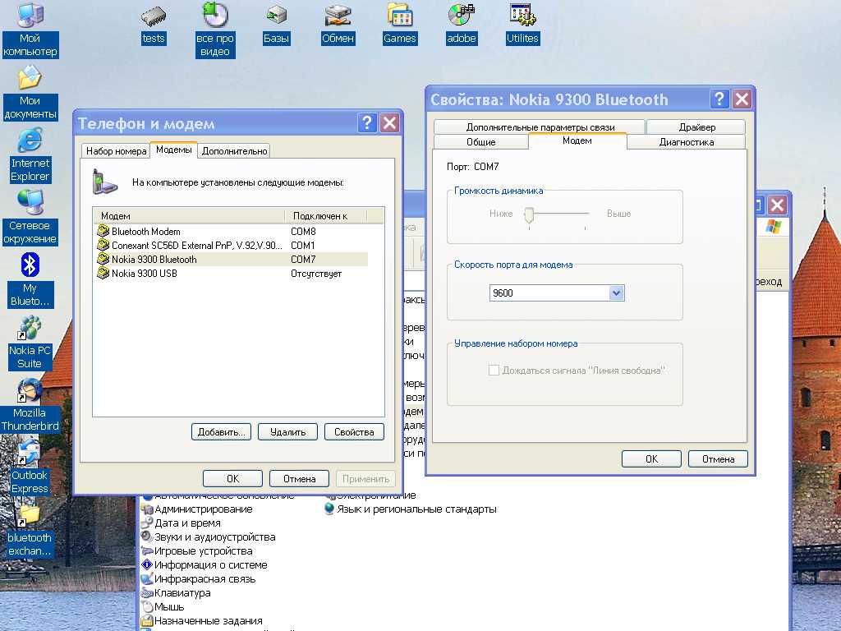
Task: Switch to the Набор номера tab
Action: click(x=117, y=151)
